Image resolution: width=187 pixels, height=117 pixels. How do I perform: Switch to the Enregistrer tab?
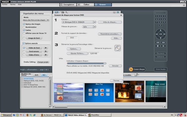pyautogui.click(x=68, y=5)
